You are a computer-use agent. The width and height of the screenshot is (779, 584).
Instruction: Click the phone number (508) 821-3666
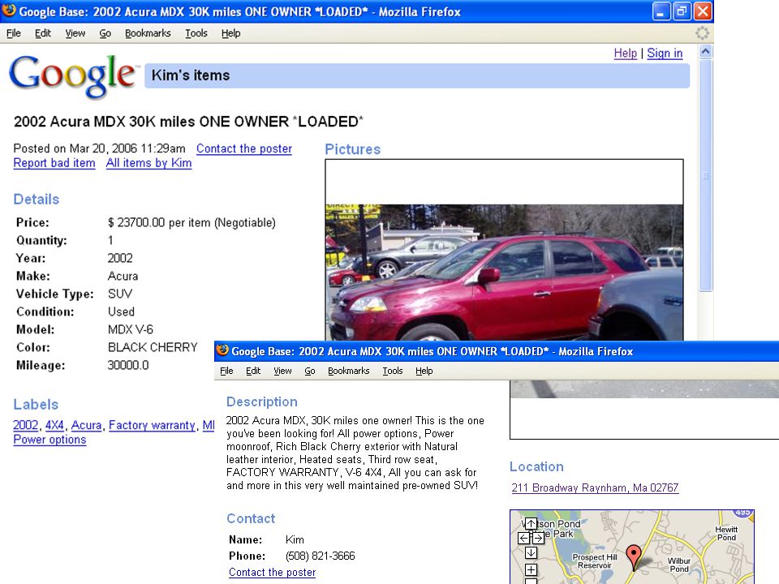tap(321, 556)
